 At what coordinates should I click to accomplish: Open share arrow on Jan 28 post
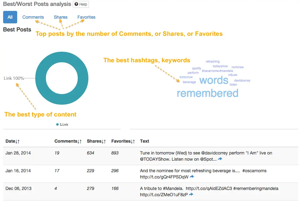pyautogui.click(x=220, y=159)
